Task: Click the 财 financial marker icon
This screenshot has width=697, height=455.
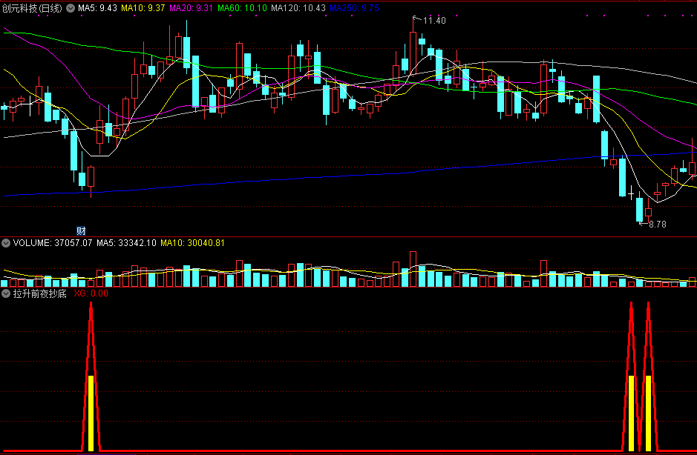Action: 81,230
